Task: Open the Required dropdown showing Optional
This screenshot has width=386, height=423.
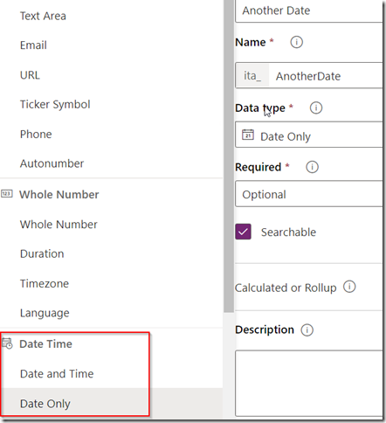Action: click(309, 194)
